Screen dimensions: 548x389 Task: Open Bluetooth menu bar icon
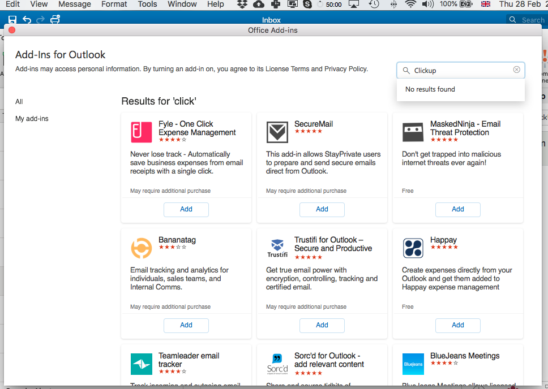(x=393, y=4)
